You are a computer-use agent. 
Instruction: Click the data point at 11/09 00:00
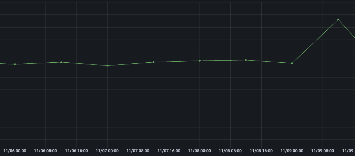tap(292, 63)
